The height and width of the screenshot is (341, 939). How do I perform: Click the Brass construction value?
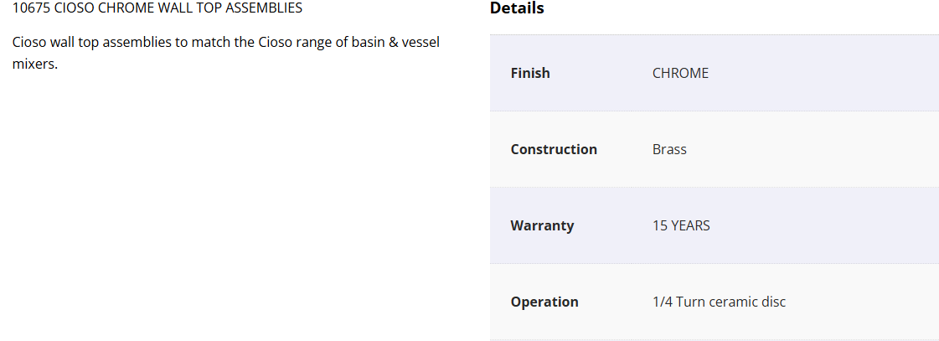point(669,149)
